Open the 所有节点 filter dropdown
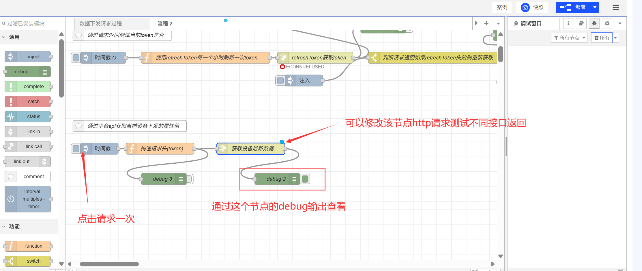 (x=569, y=38)
